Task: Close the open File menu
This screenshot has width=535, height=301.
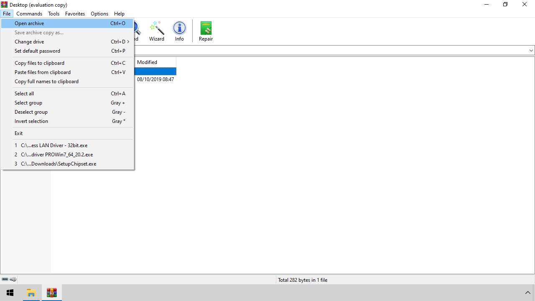Action: click(x=7, y=14)
